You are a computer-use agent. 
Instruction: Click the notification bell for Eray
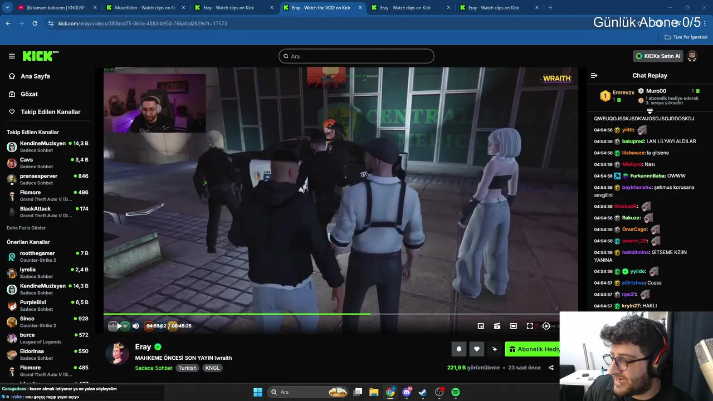pos(459,349)
